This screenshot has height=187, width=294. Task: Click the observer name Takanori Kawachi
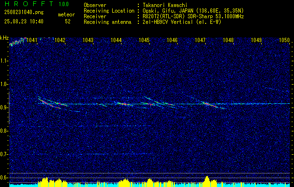tap(165, 5)
